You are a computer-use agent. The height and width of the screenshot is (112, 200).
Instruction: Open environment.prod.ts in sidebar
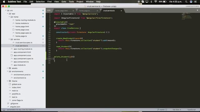22,75
